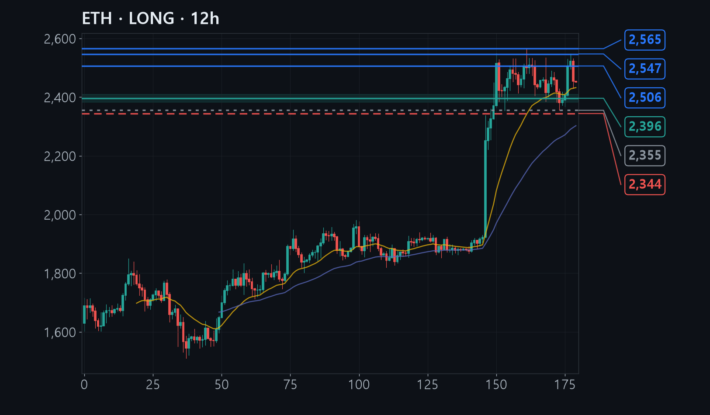Click the 2,200 y-axis tick label

click(60, 156)
